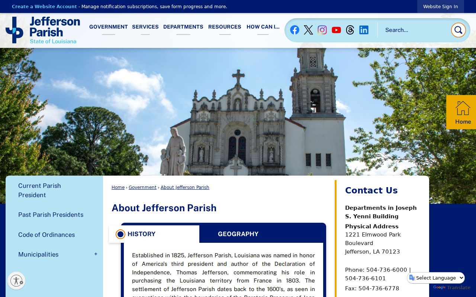Follow the Home breadcrumb link
Screen dimensions: 476x297
(x=118, y=187)
